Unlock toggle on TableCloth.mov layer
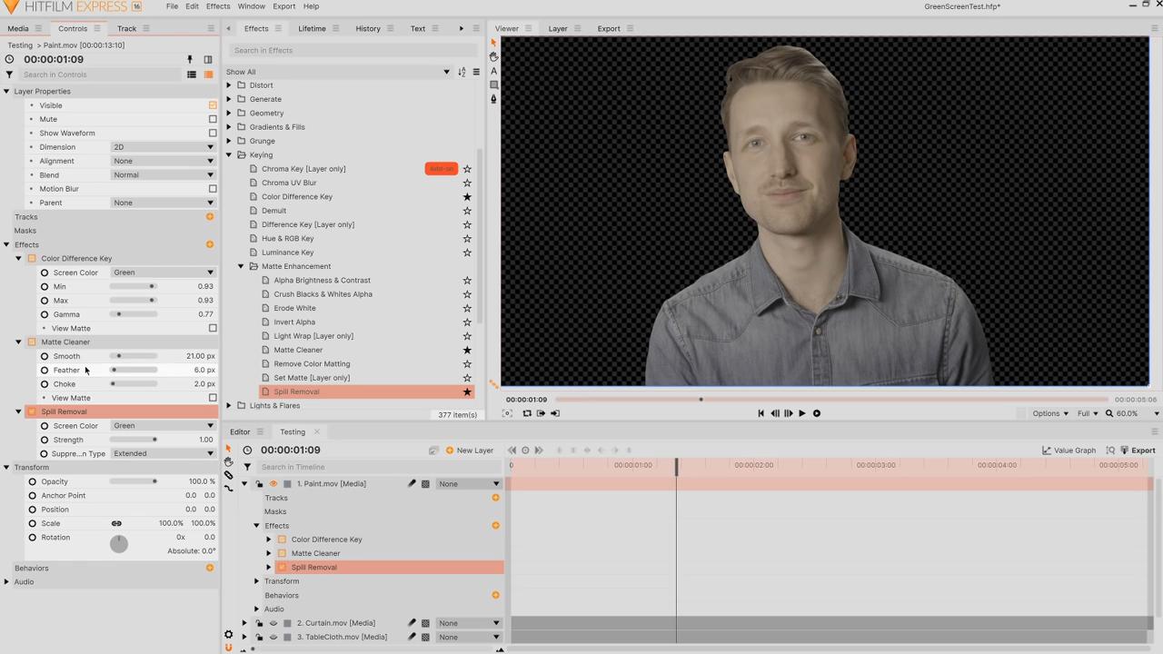Image resolution: width=1163 pixels, height=654 pixels. pos(259,637)
